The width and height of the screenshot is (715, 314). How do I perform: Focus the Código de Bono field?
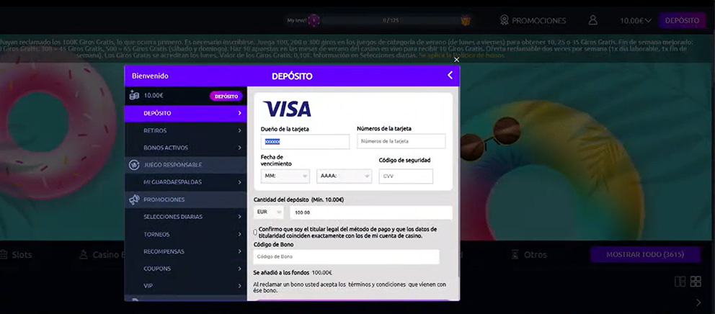(x=346, y=256)
